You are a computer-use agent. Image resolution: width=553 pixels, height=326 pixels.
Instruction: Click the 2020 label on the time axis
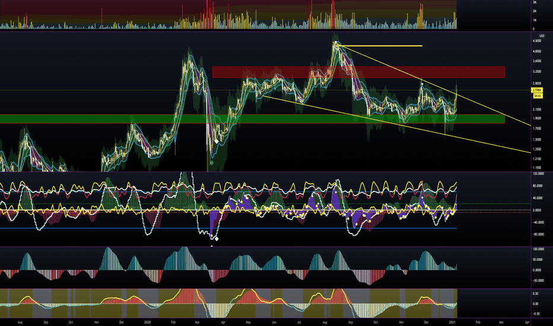coord(147,322)
